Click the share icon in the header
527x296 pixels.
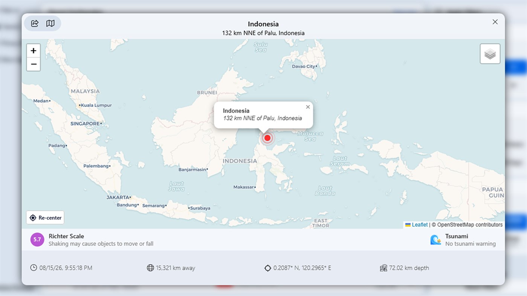35,23
